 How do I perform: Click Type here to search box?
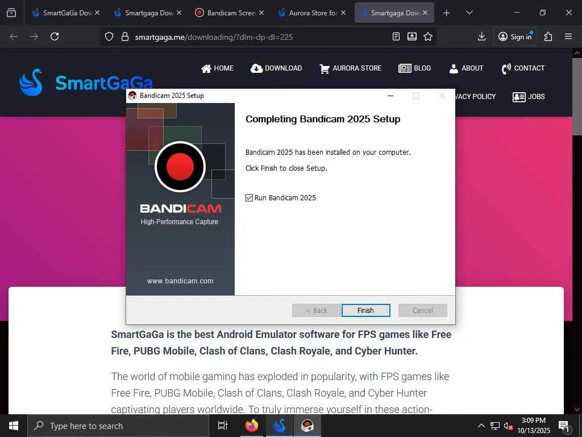118,426
